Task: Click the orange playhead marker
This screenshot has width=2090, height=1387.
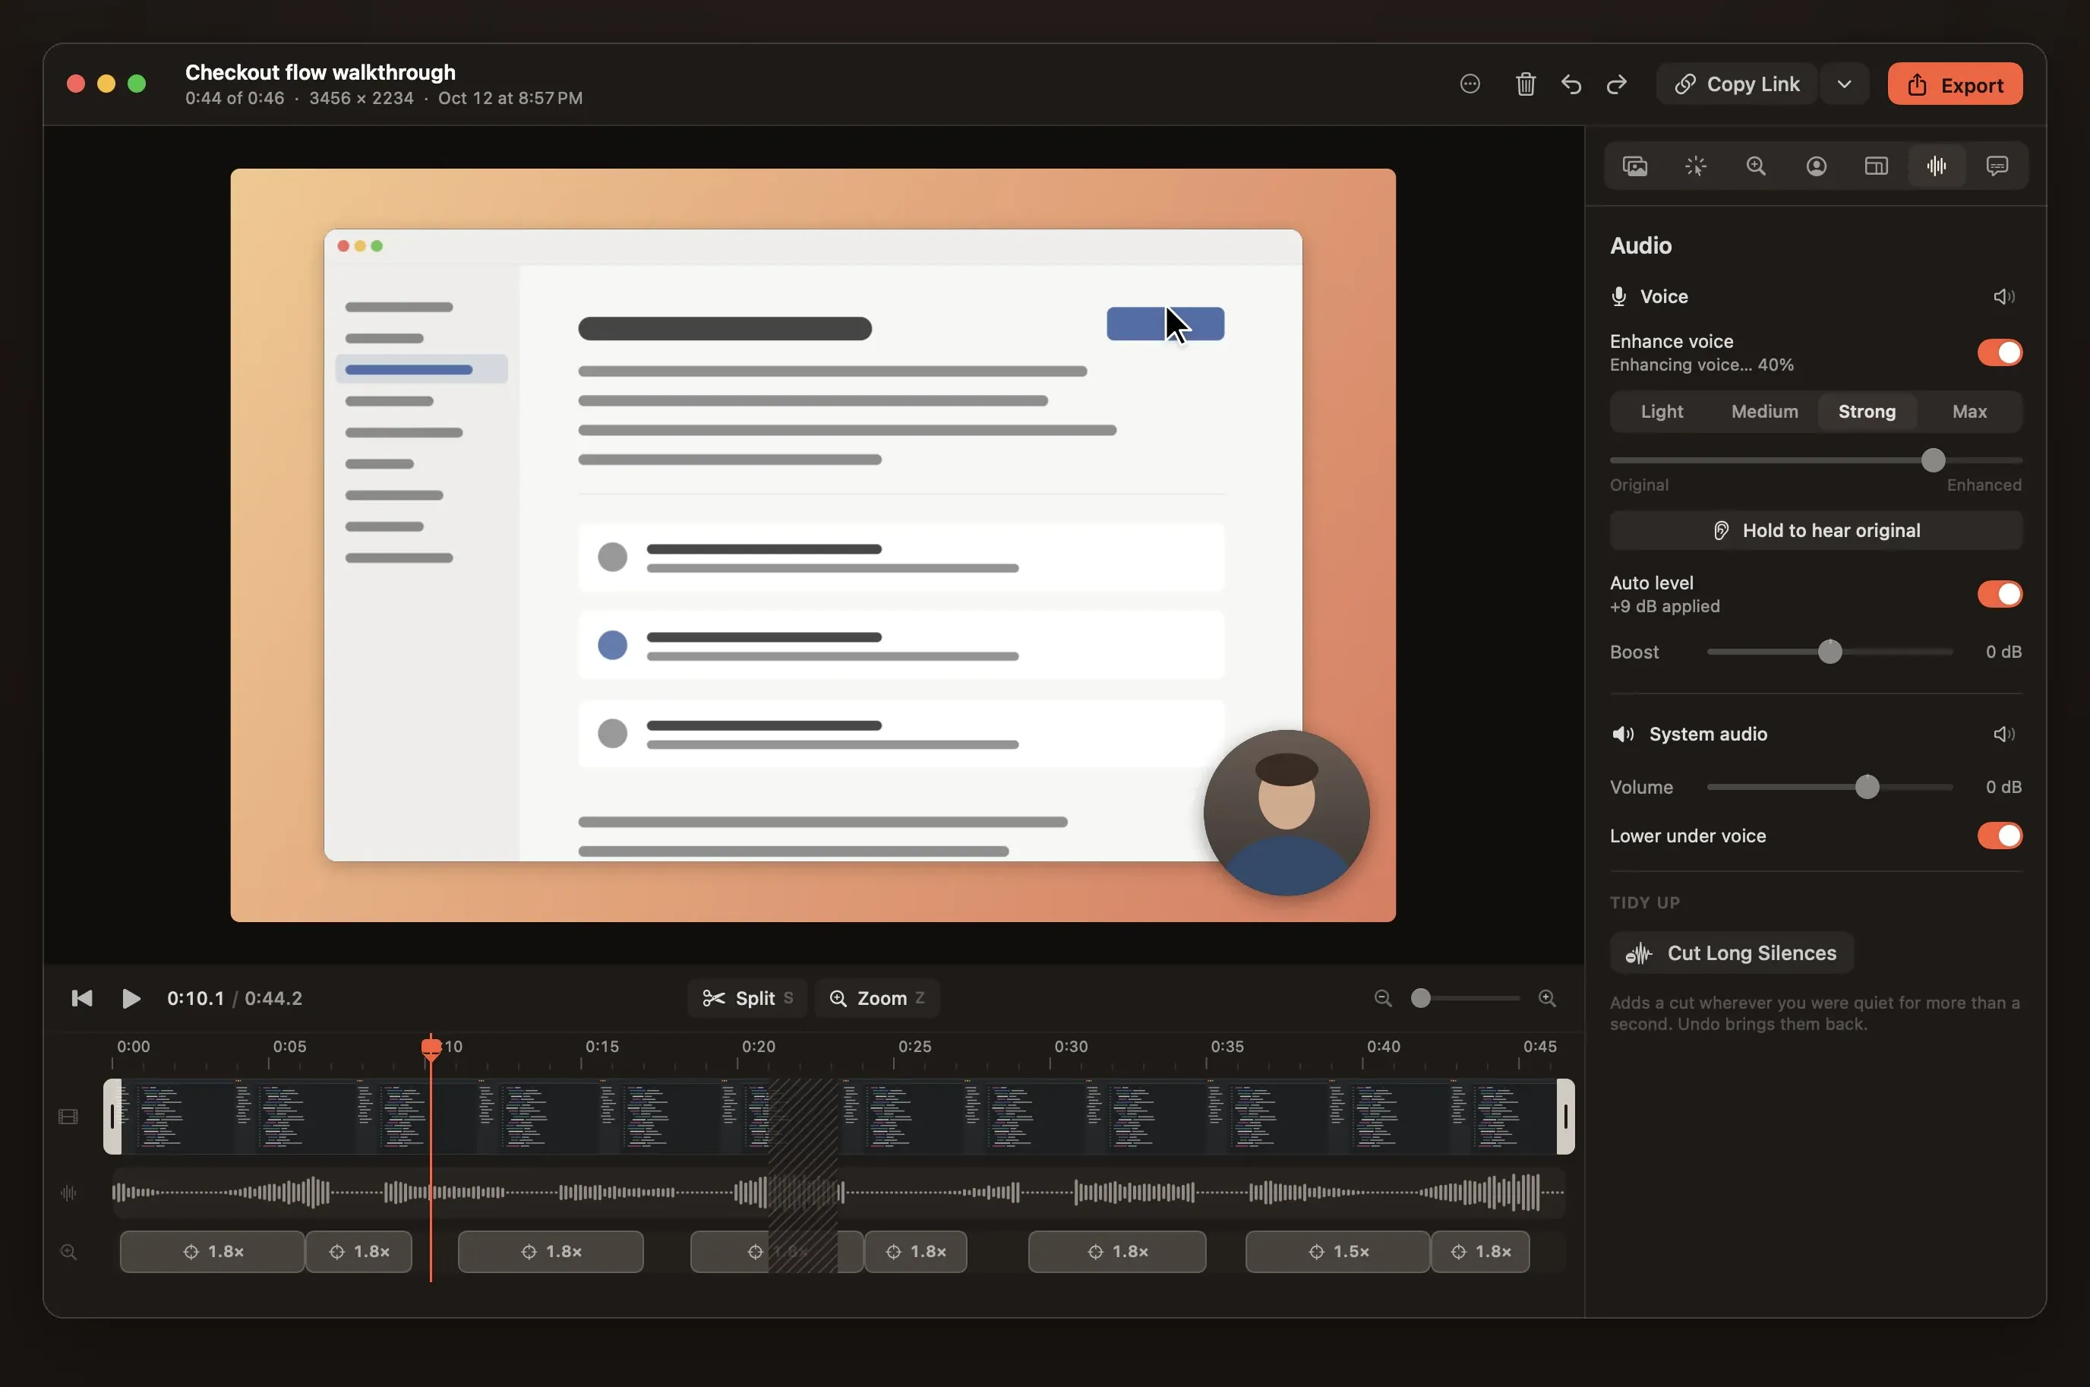Action: pos(431,1048)
